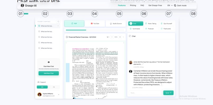This screenshot has width=213, height=105.
Task: Click the Reply input field
Action: pos(146,93)
